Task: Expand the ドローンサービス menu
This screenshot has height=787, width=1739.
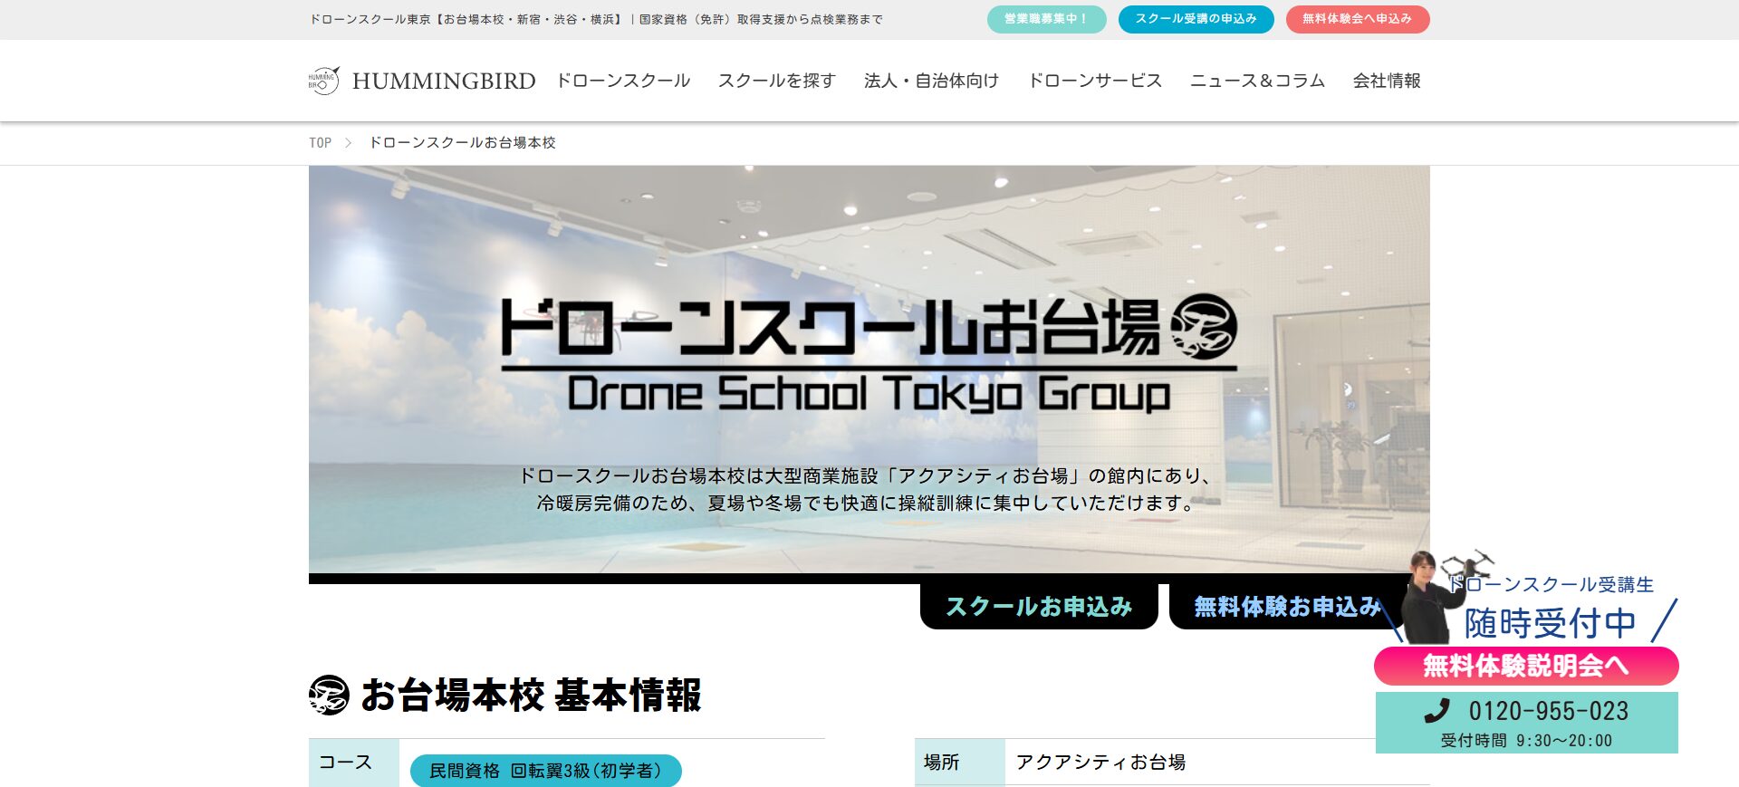Action: (1094, 81)
